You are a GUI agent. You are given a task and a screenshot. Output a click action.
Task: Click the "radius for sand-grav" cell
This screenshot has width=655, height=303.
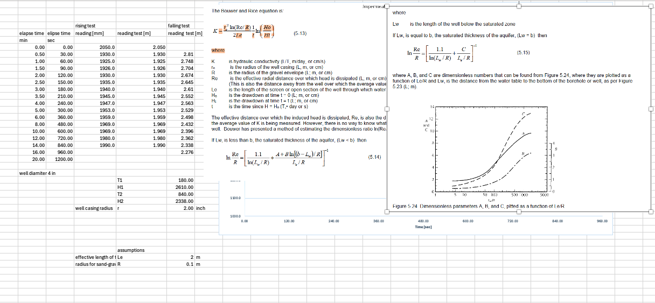(95, 264)
